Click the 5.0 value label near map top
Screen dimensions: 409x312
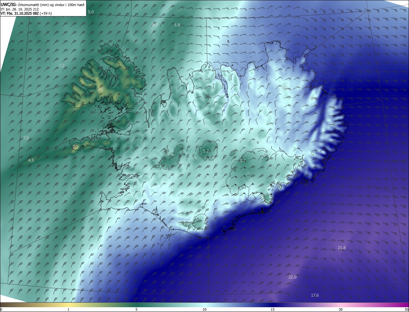click(x=91, y=12)
